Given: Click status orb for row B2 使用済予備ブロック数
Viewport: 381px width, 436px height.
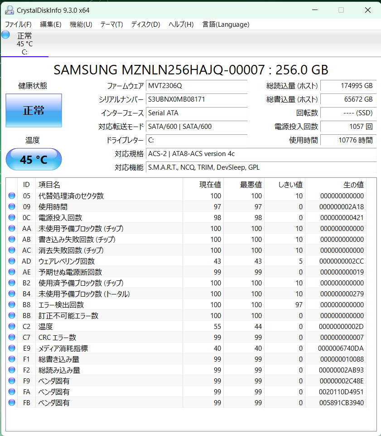Looking at the screenshot, I should 12,283.
